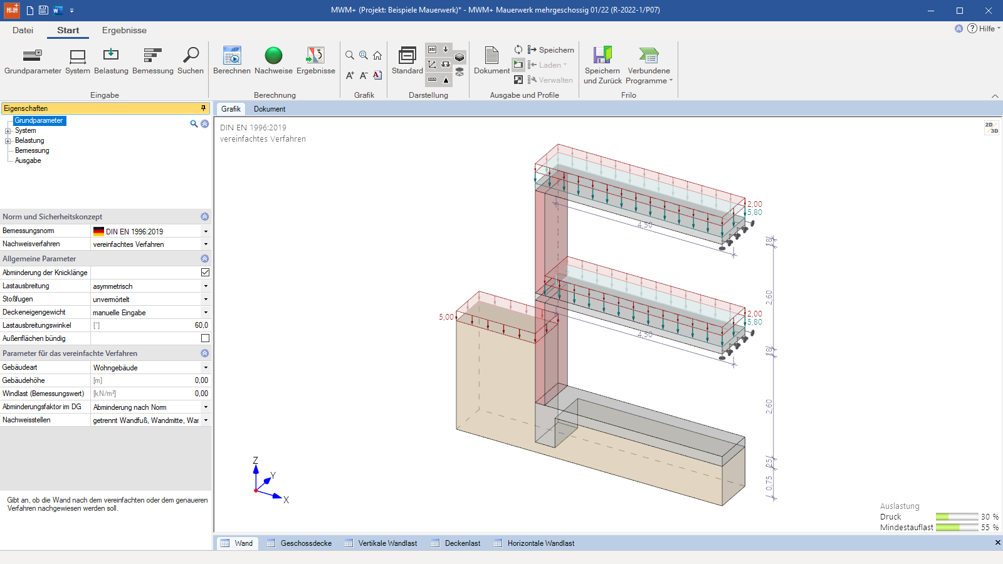Switch to Ergebnisse ribbon tab
1003x564 pixels.
pos(124,30)
